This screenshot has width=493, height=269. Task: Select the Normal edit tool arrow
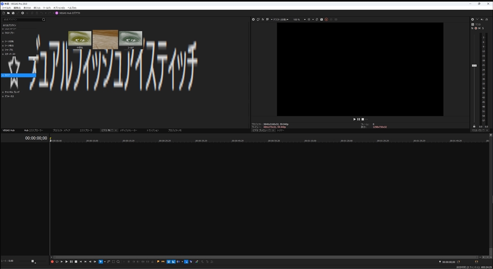pos(101,261)
